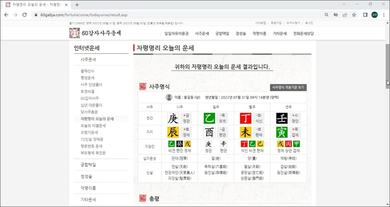Open 60갑자사주 in the sidebar
This screenshot has height=207, width=390.
pyautogui.click(x=90, y=98)
